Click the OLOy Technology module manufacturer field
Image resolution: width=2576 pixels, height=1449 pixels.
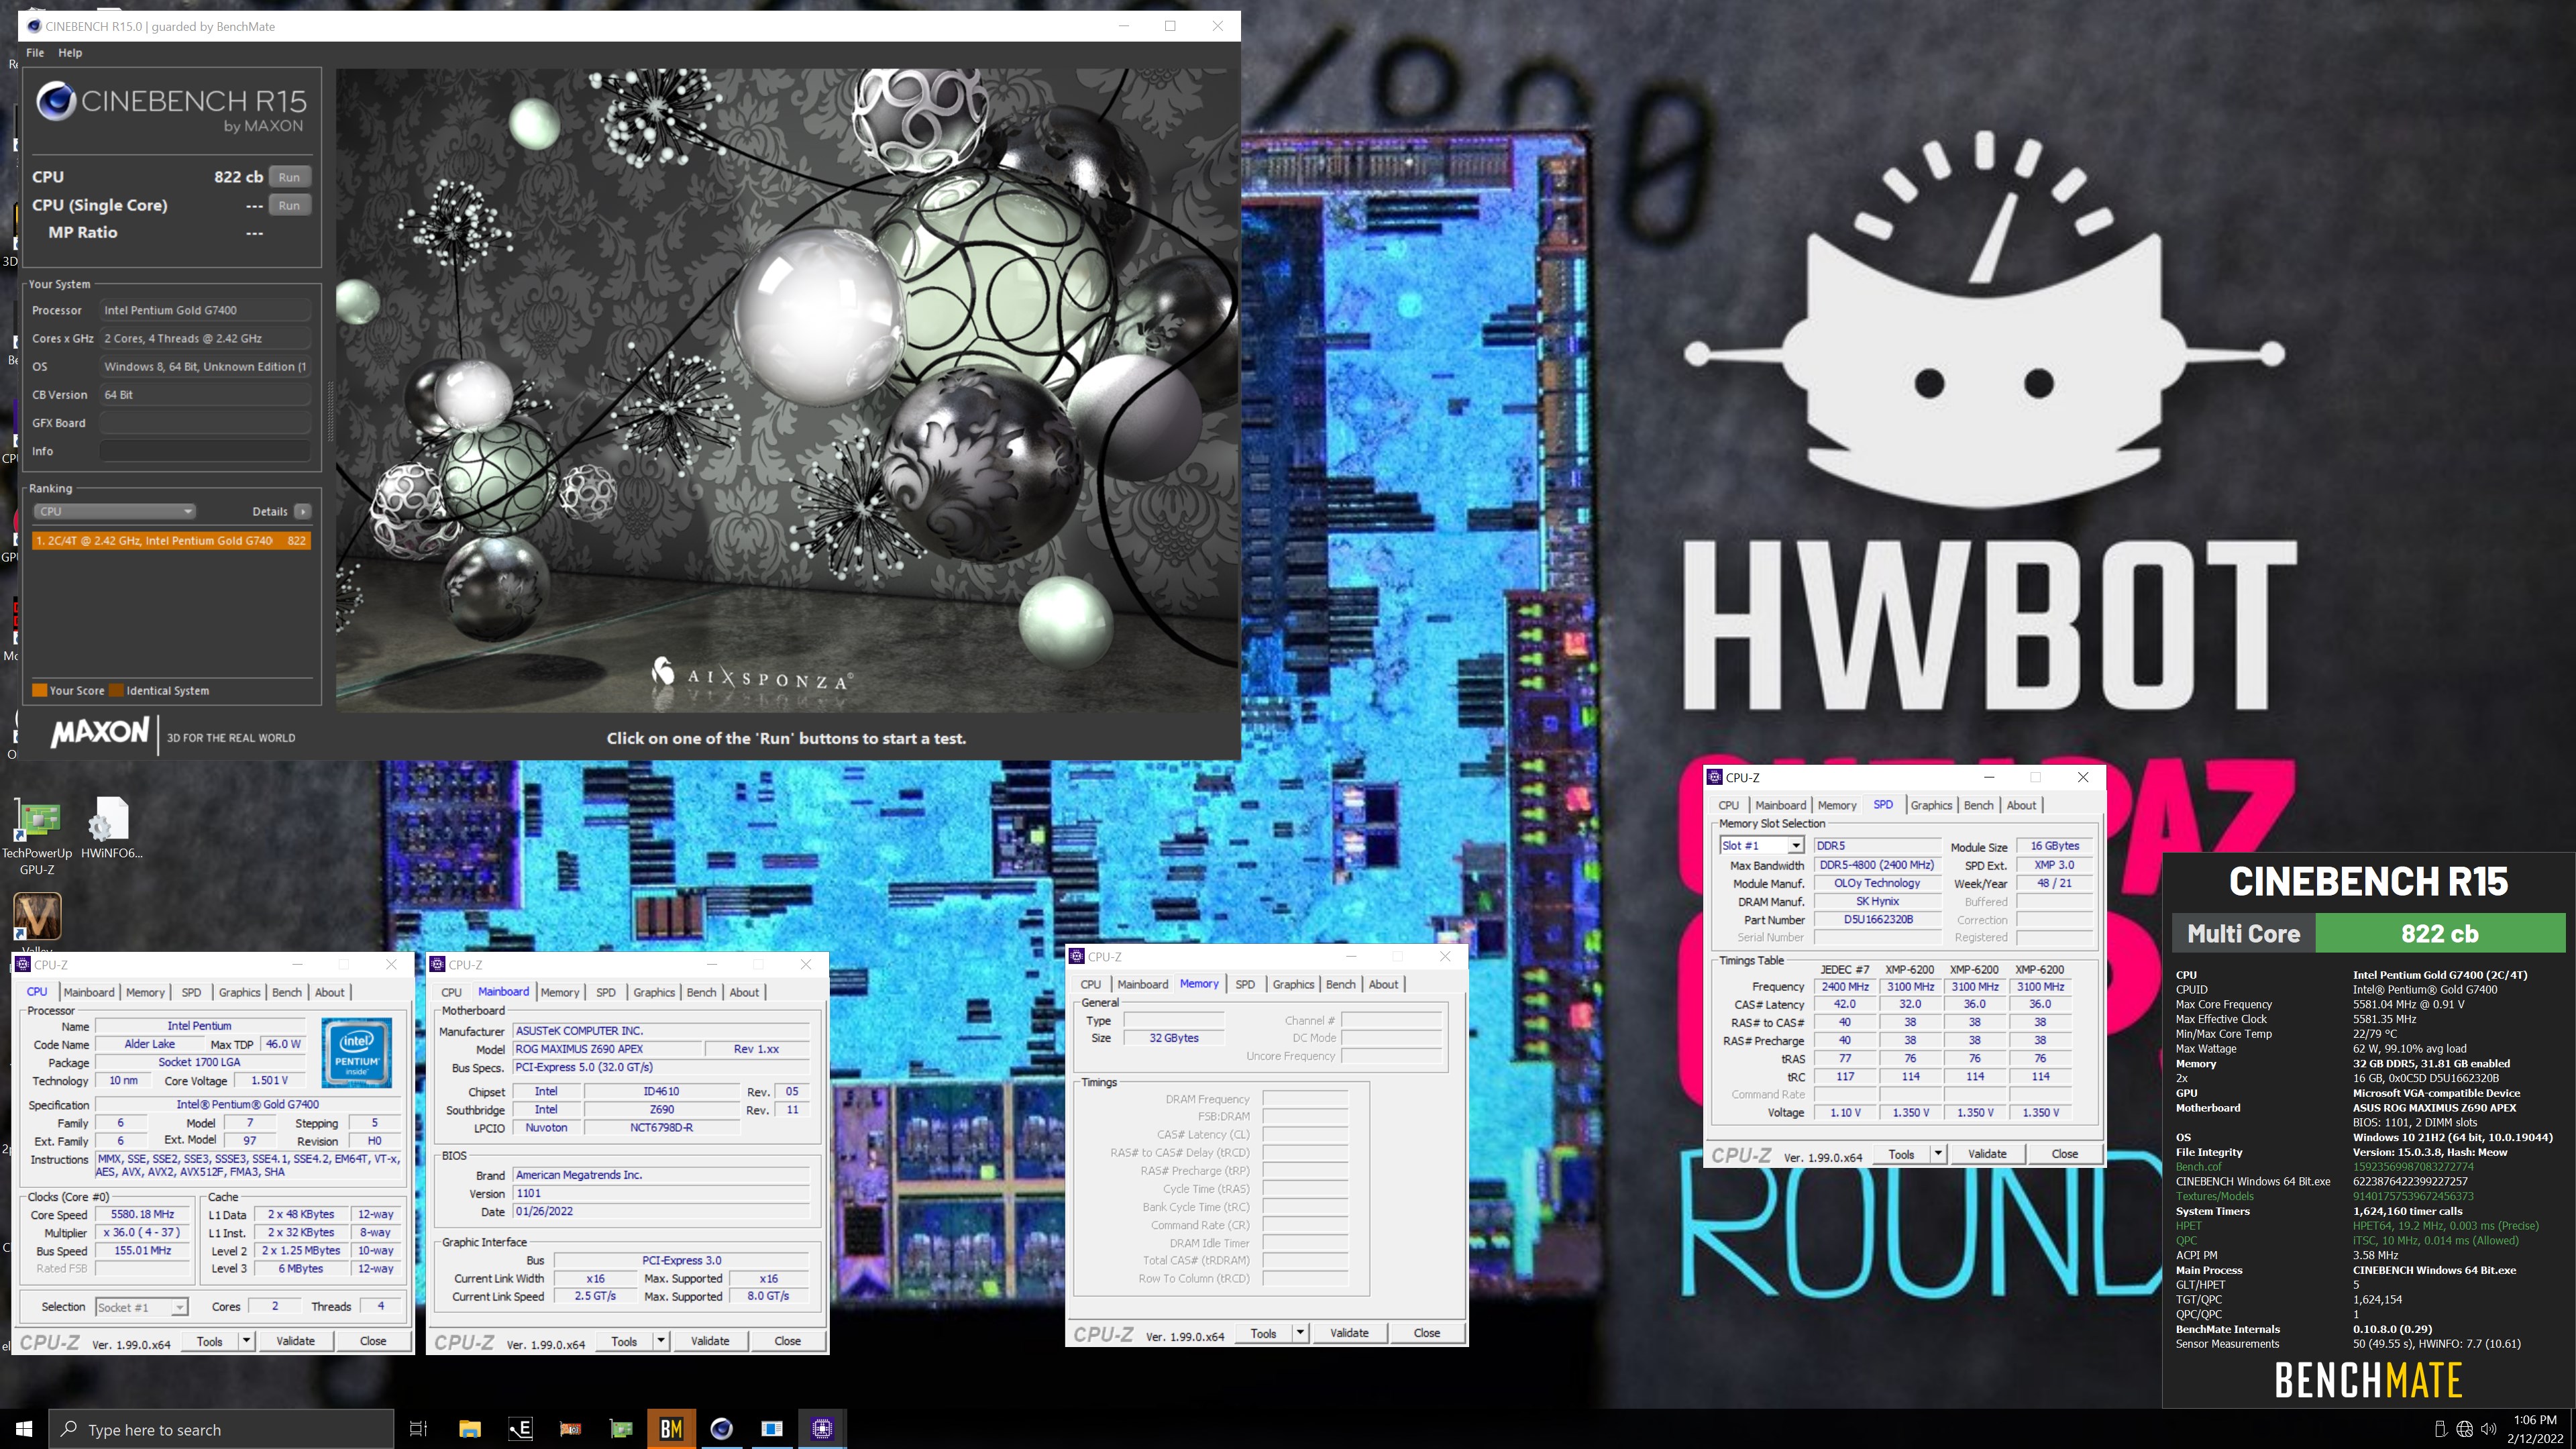click(x=1877, y=883)
